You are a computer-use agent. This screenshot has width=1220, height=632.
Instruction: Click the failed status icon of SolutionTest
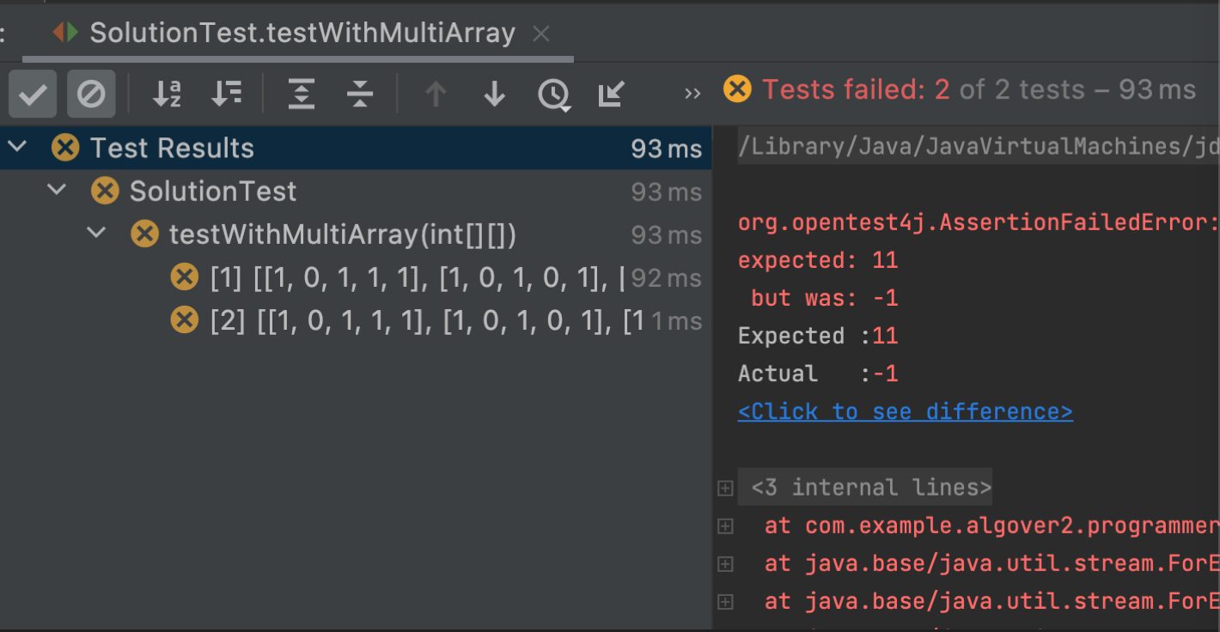[105, 191]
